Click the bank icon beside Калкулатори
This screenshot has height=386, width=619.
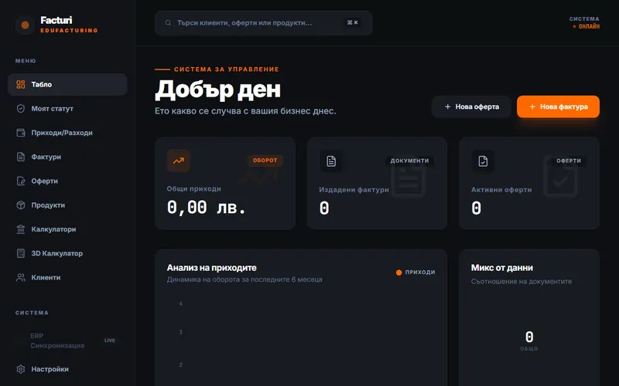coord(21,229)
